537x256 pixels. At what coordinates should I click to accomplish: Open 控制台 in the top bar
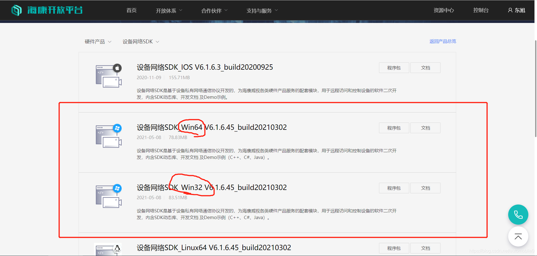481,10
